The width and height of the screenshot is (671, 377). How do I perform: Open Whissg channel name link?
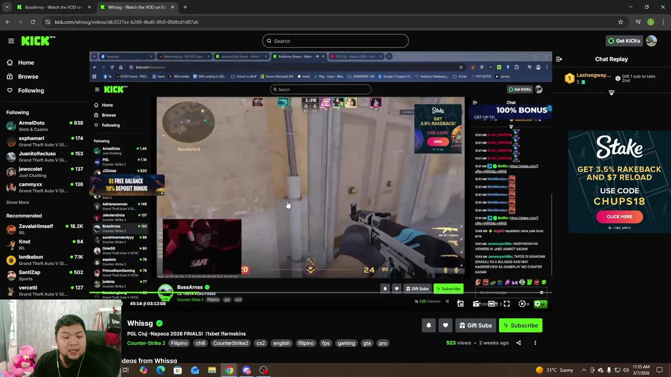click(140, 324)
